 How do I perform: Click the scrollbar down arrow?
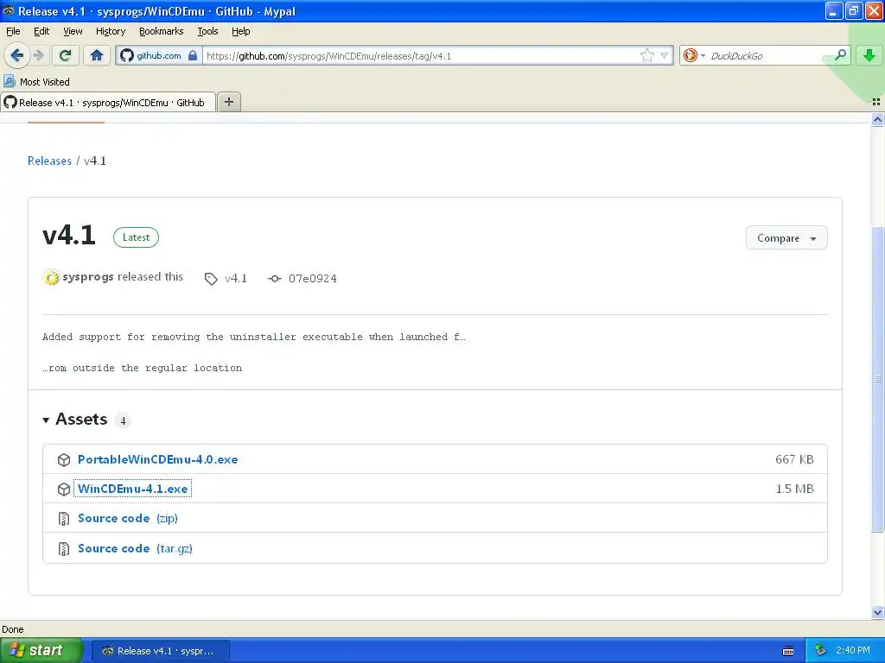tap(877, 612)
